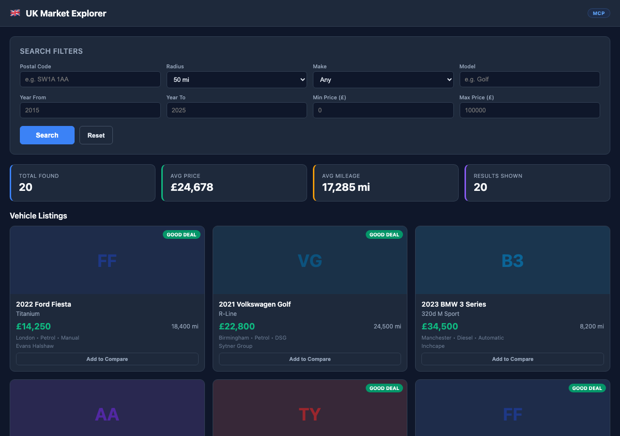This screenshot has width=620, height=436.
Task: Click the Vehicle Listings heading
Action: click(38, 216)
